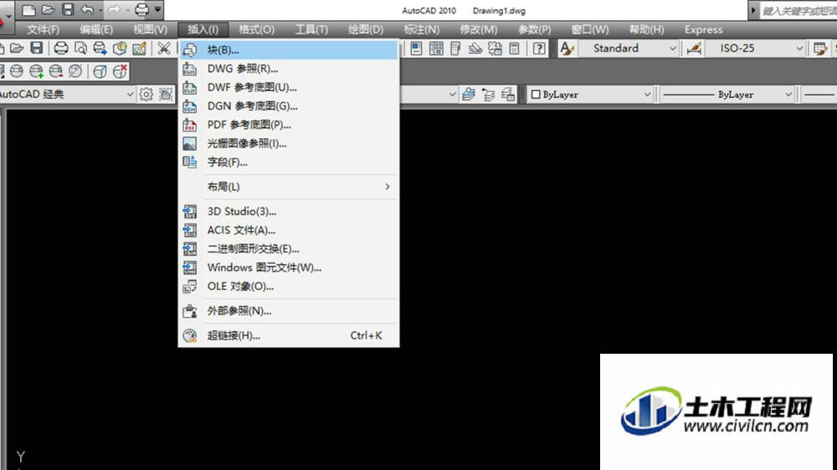Open the layer list dropdown arrow
The width and height of the screenshot is (837, 470).
452,95
